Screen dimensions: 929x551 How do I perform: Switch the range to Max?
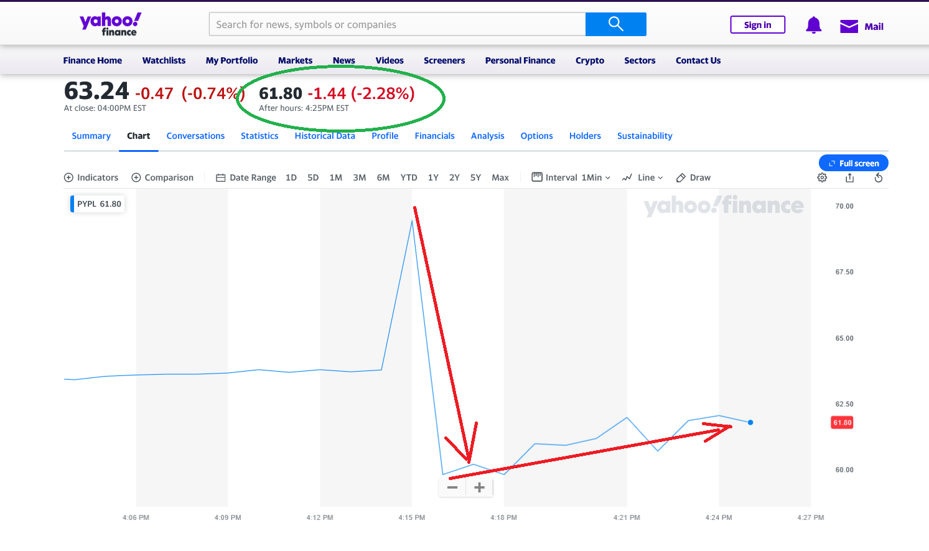point(500,177)
